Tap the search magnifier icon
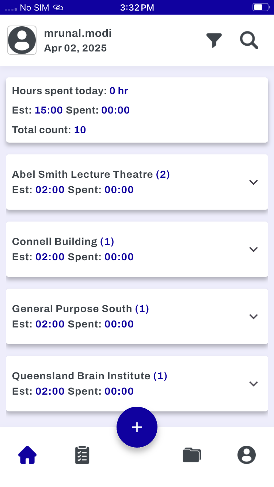274x487 pixels. (x=249, y=40)
